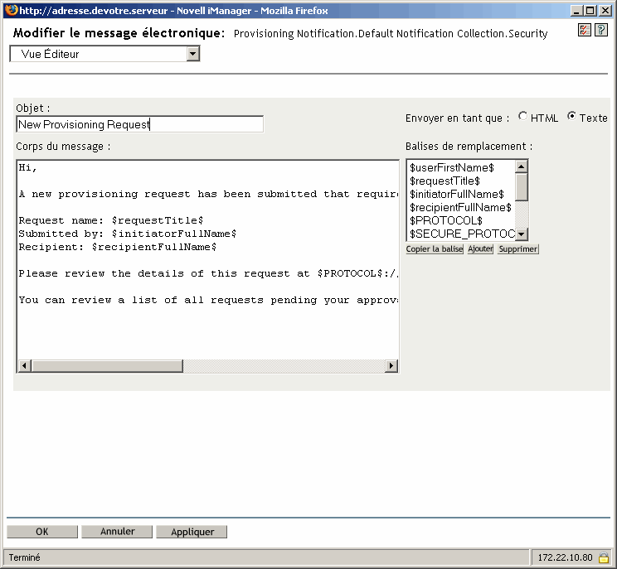
Task: Open the help question mark icon
Action: pos(601,30)
